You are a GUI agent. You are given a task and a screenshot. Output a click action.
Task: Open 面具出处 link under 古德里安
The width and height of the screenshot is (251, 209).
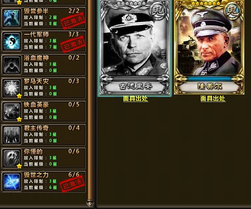pos(136,99)
